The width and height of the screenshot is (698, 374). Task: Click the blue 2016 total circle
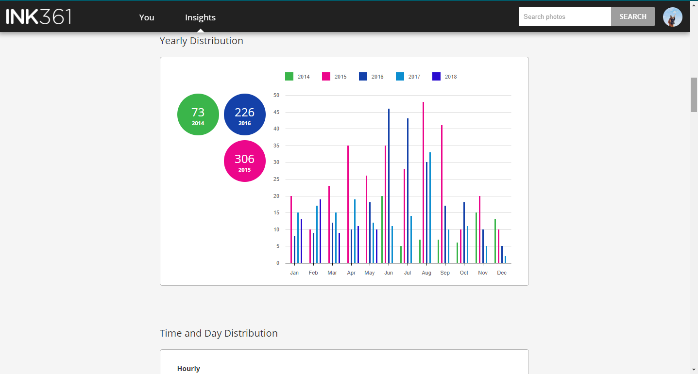pyautogui.click(x=245, y=114)
